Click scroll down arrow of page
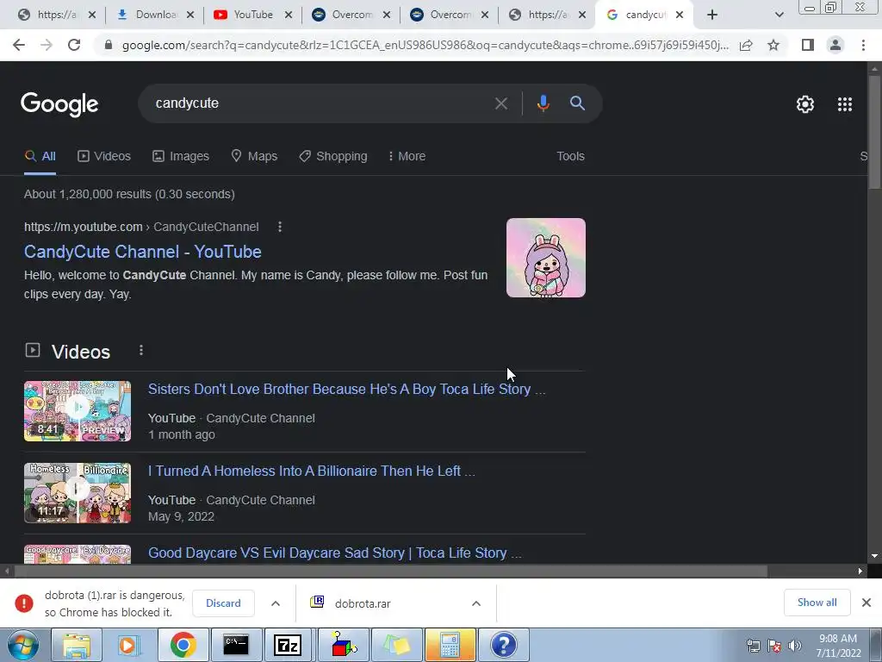The height and width of the screenshot is (662, 882). (874, 556)
